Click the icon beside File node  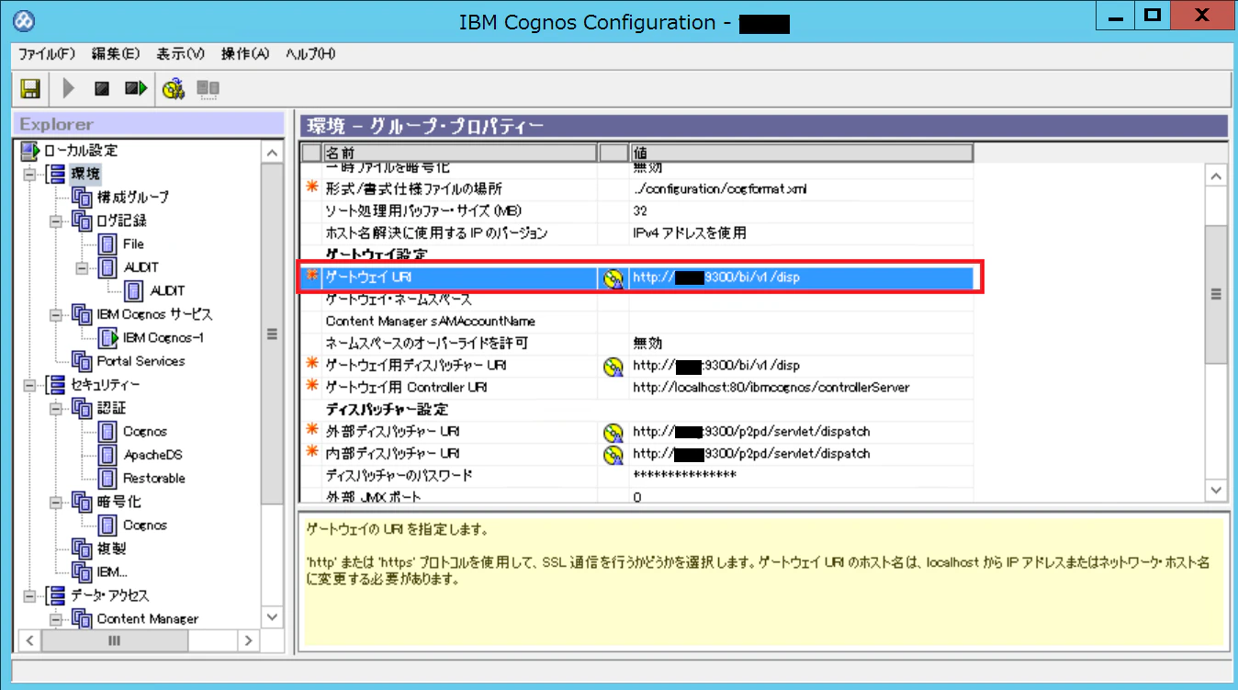[108, 244]
